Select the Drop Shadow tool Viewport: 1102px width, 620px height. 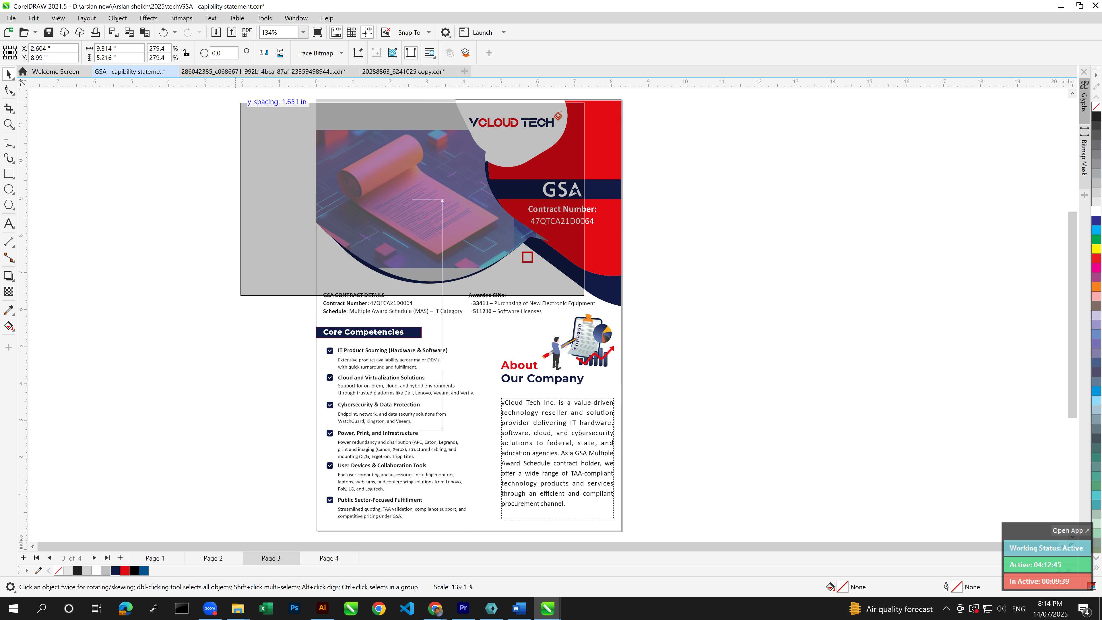pyautogui.click(x=9, y=276)
